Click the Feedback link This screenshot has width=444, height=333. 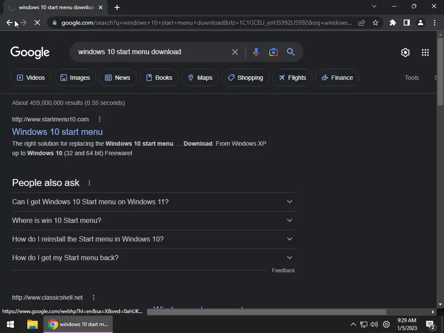(283, 271)
